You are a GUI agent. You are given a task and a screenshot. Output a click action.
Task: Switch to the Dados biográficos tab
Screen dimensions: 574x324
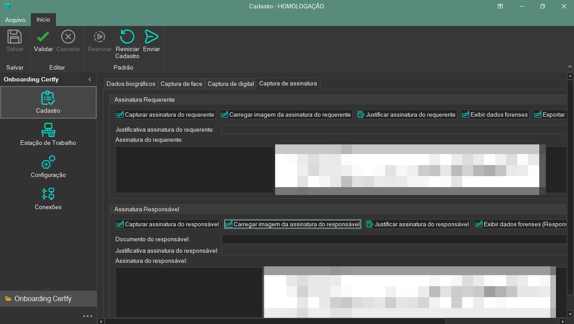[x=131, y=84]
